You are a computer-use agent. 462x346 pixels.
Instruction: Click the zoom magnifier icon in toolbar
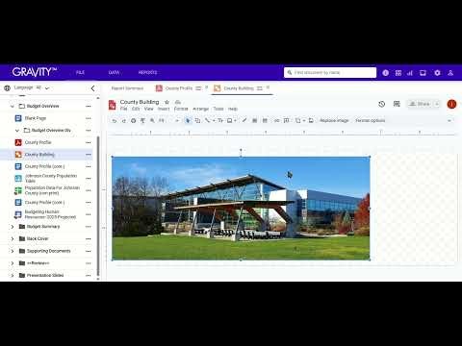152,121
